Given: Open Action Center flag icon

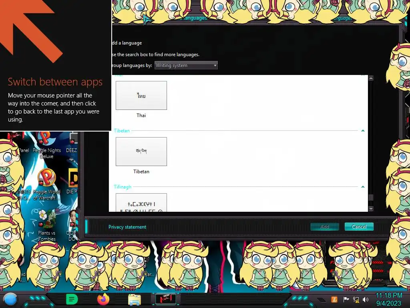Looking at the screenshot, I should (x=346, y=299).
